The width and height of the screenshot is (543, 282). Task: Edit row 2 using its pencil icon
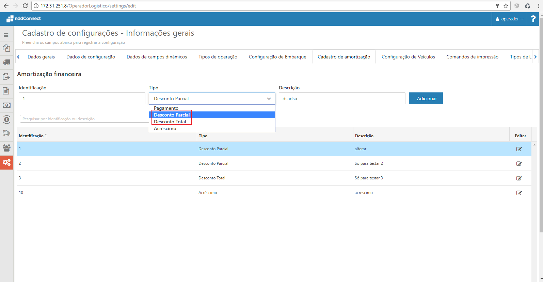(x=519, y=164)
